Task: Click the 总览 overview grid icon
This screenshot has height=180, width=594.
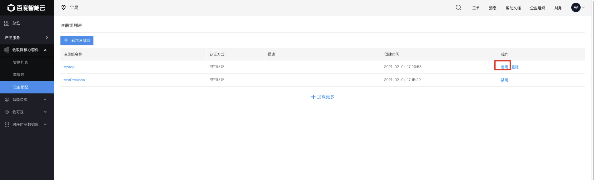Action: (x=7, y=23)
